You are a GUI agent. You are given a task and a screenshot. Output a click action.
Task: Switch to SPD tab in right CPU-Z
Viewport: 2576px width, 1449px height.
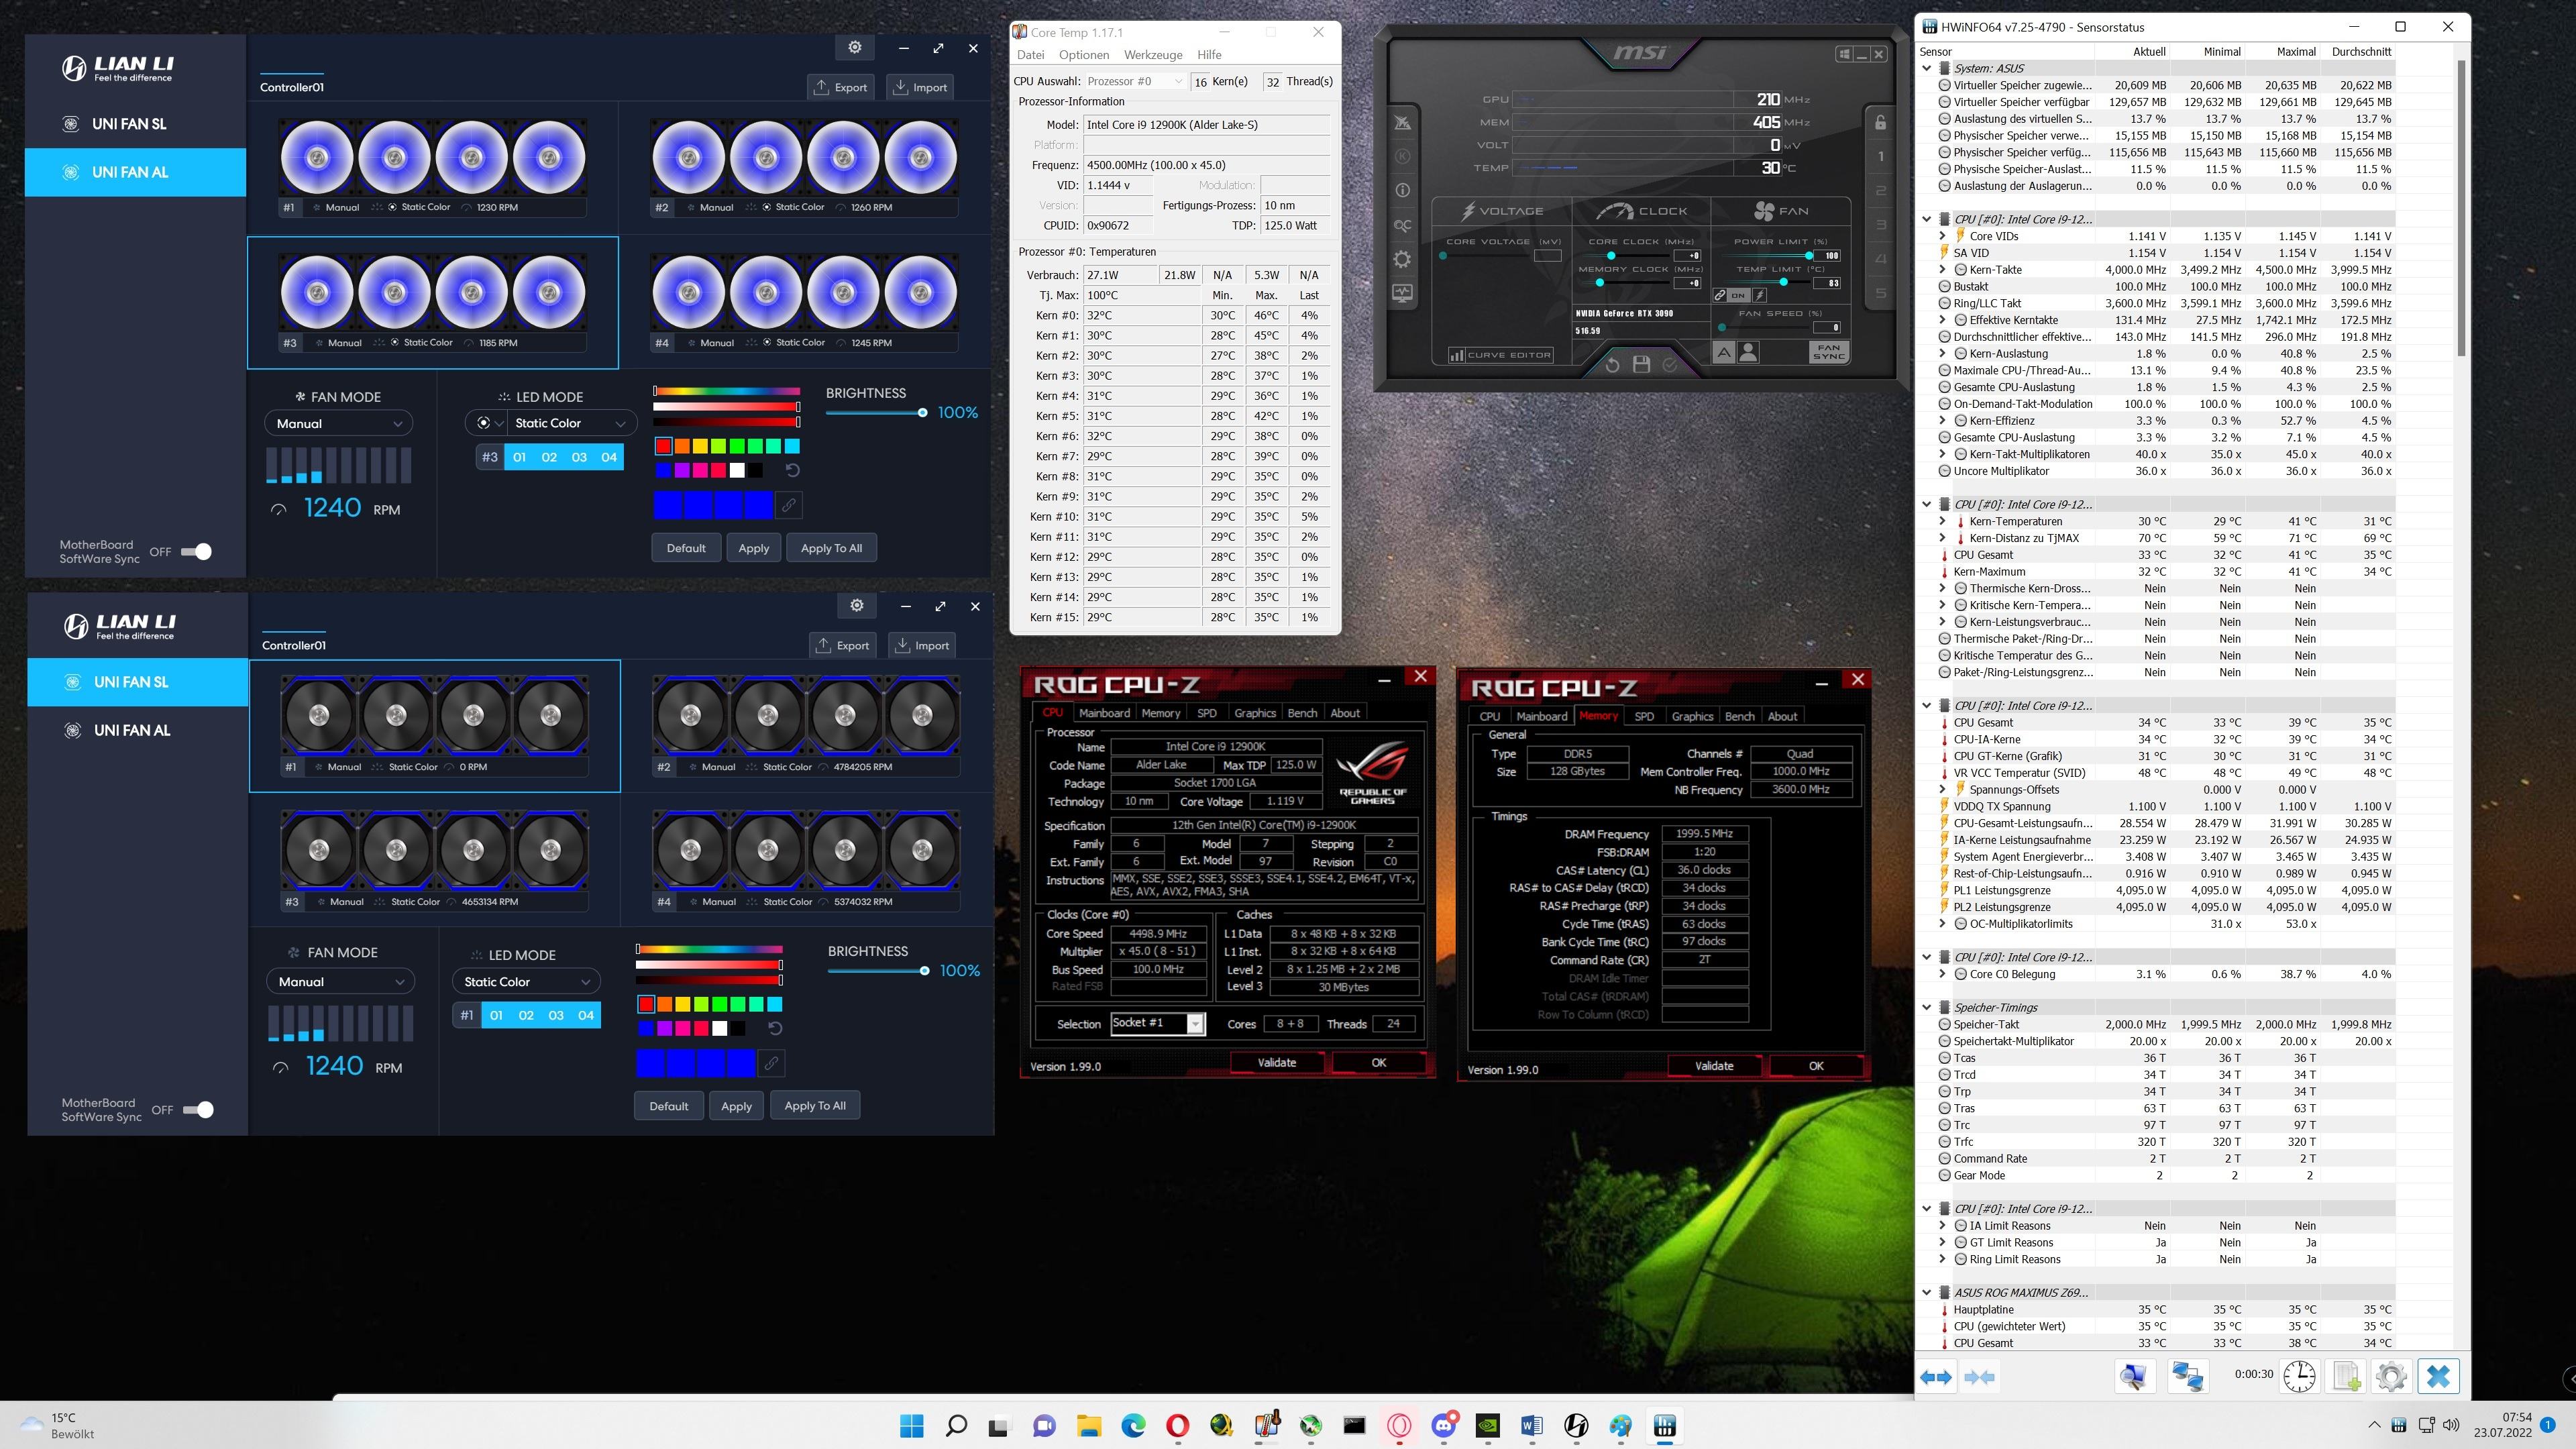pyautogui.click(x=1644, y=716)
